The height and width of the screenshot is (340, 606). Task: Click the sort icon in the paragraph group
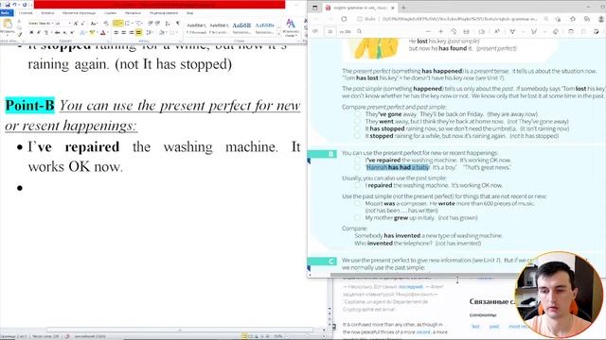(168, 24)
